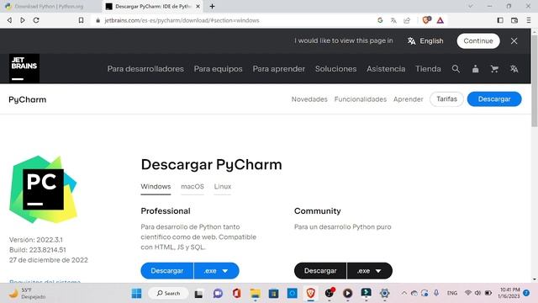
Task: Click ENG input language indicator
Action: (452, 293)
